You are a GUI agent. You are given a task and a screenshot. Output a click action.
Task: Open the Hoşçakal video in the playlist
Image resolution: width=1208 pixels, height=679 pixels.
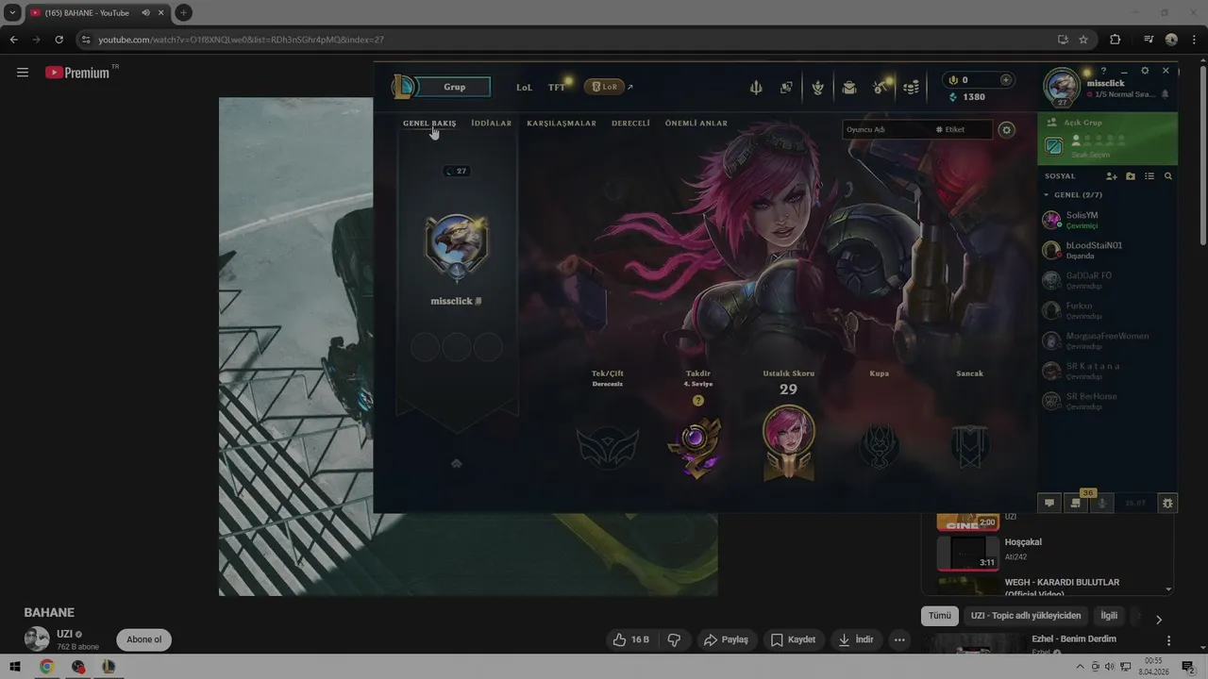click(x=1048, y=552)
